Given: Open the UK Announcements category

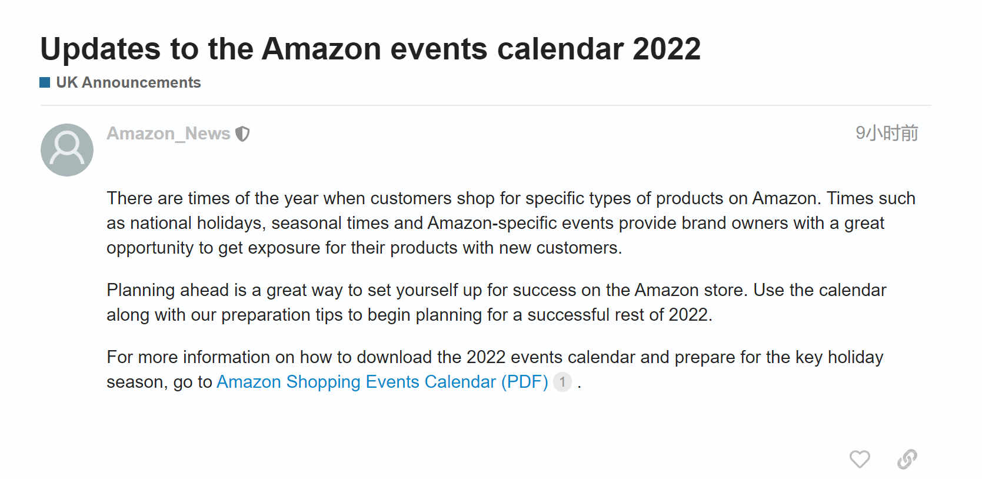Looking at the screenshot, I should click(128, 82).
